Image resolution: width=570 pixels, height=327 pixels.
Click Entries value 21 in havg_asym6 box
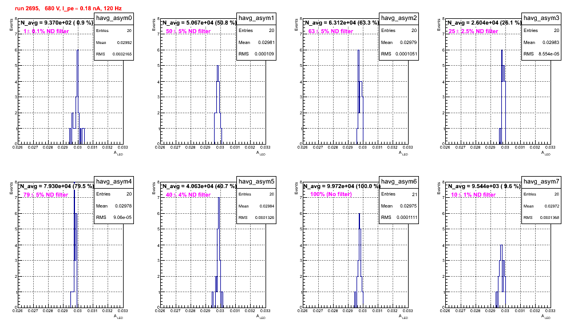coord(414,194)
